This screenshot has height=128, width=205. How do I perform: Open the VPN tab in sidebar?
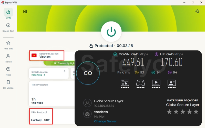(x=8, y=14)
